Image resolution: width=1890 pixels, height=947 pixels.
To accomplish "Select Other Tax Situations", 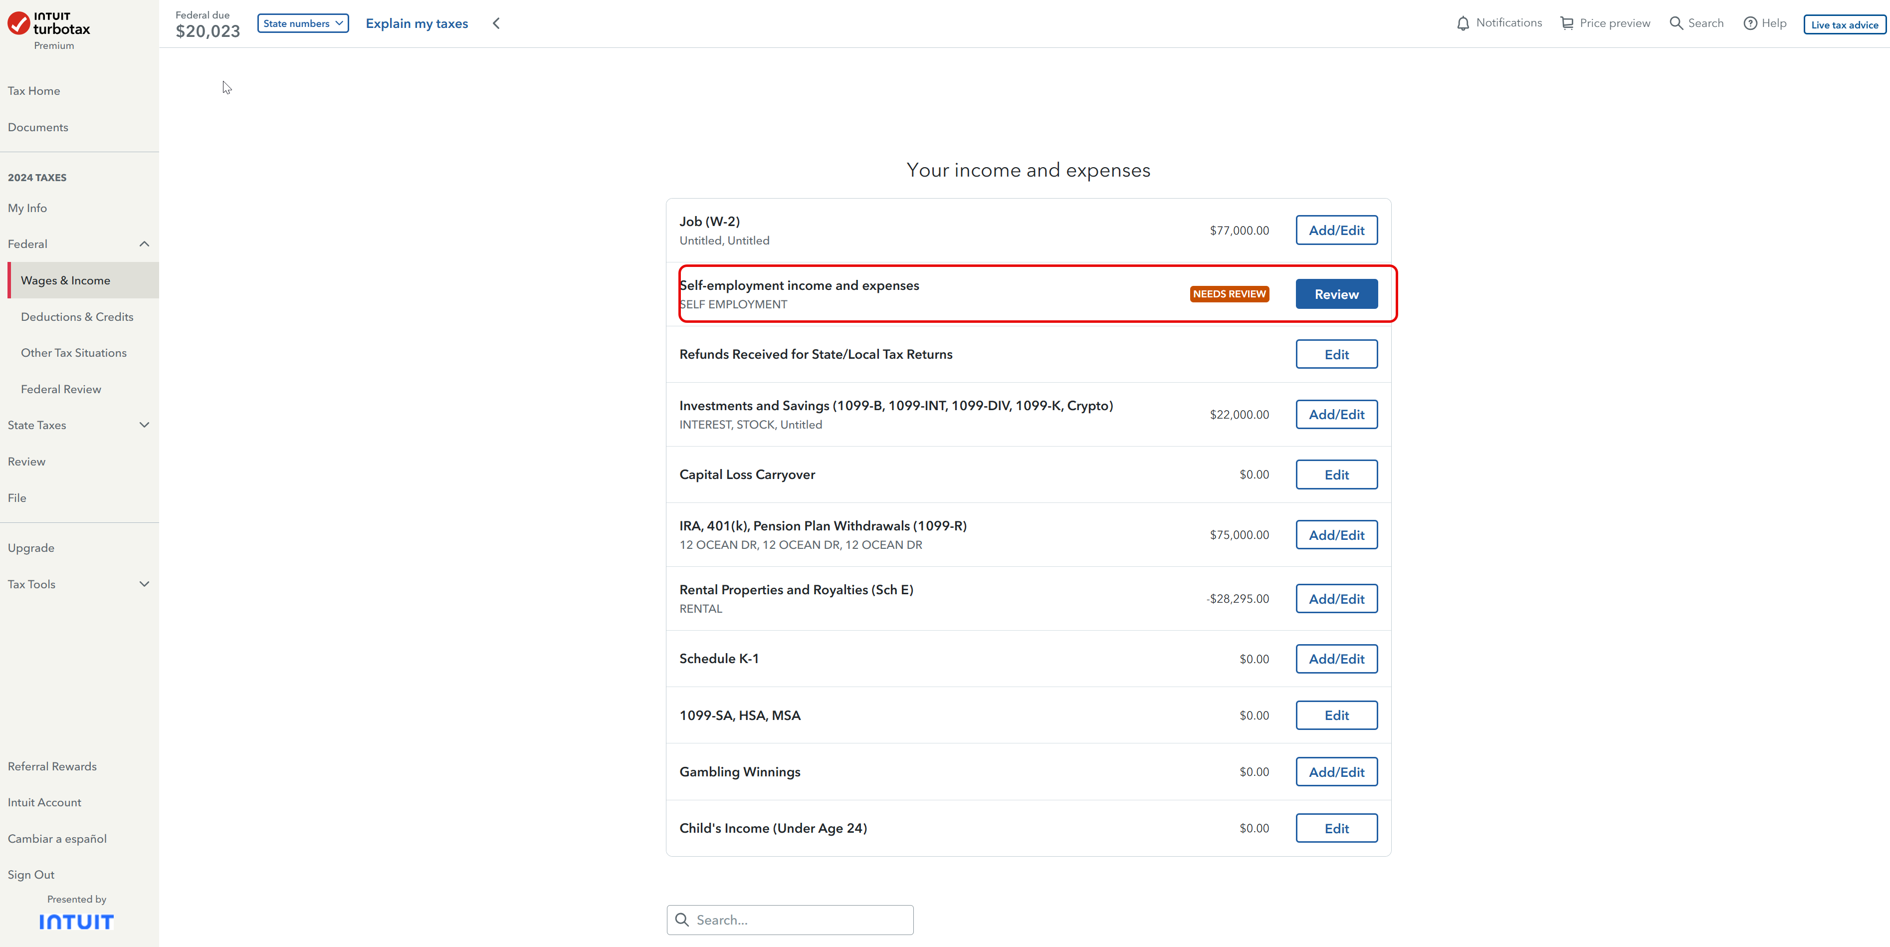I will [x=73, y=352].
